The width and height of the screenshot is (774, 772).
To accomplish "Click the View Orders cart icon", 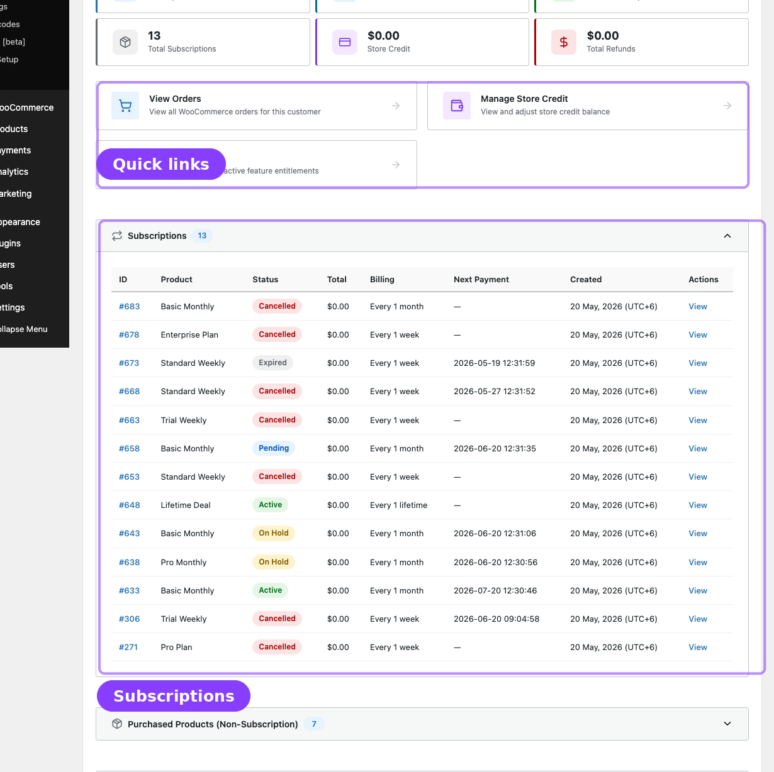I will pyautogui.click(x=125, y=106).
